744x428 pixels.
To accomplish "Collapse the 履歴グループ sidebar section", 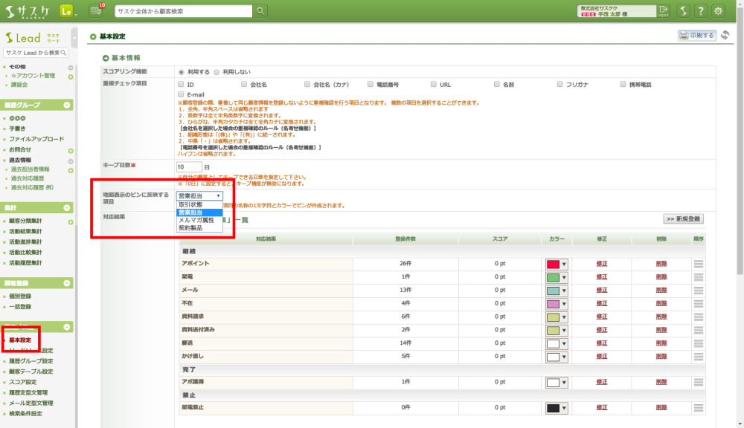I will [x=67, y=105].
